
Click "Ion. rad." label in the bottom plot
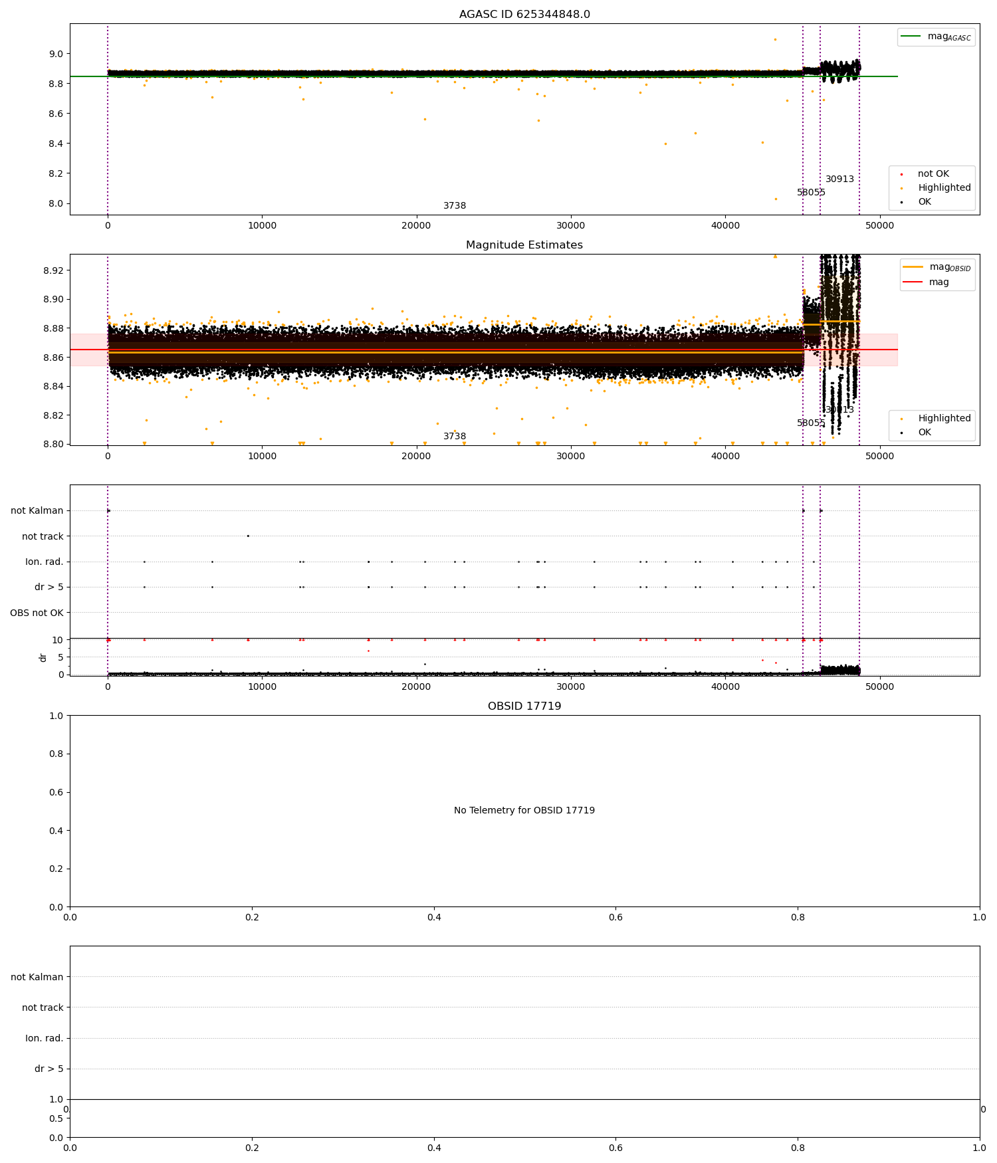click(45, 1038)
